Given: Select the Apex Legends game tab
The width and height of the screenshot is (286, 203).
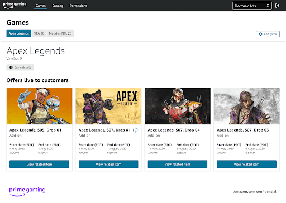Looking at the screenshot, I should [19, 33].
